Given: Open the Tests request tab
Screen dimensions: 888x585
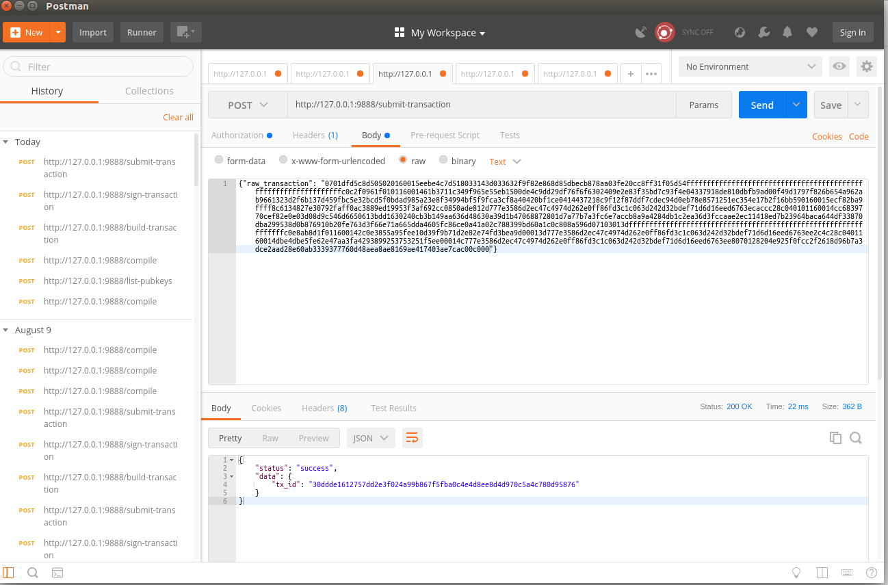Looking at the screenshot, I should (x=510, y=135).
